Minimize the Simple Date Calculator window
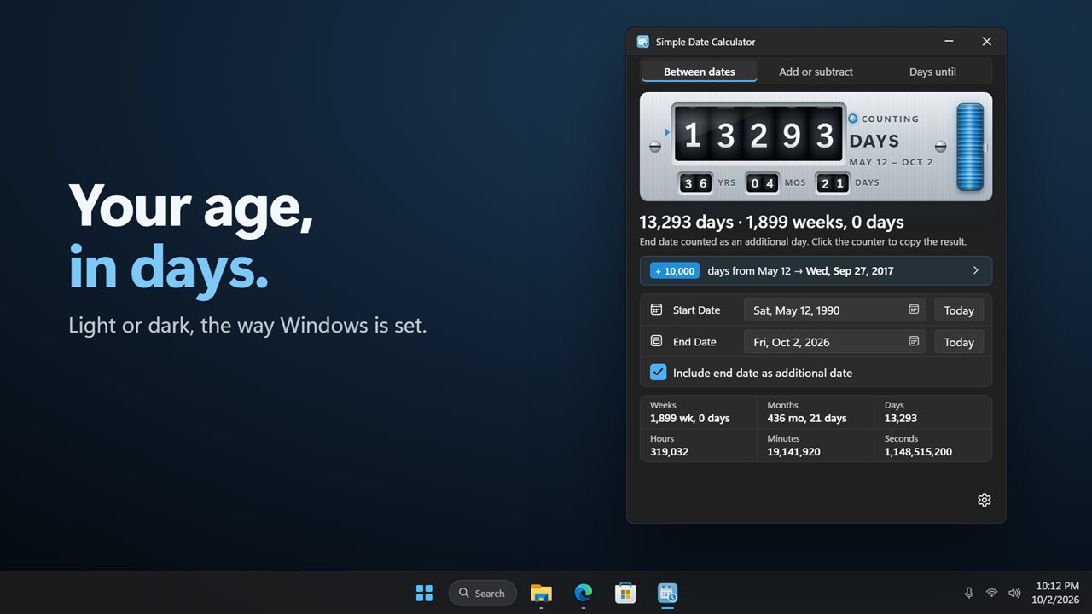Screen dimensions: 1092x614 (x=949, y=42)
